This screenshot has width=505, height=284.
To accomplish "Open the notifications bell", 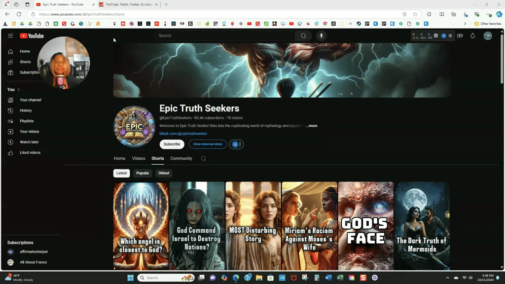I will [472, 35].
